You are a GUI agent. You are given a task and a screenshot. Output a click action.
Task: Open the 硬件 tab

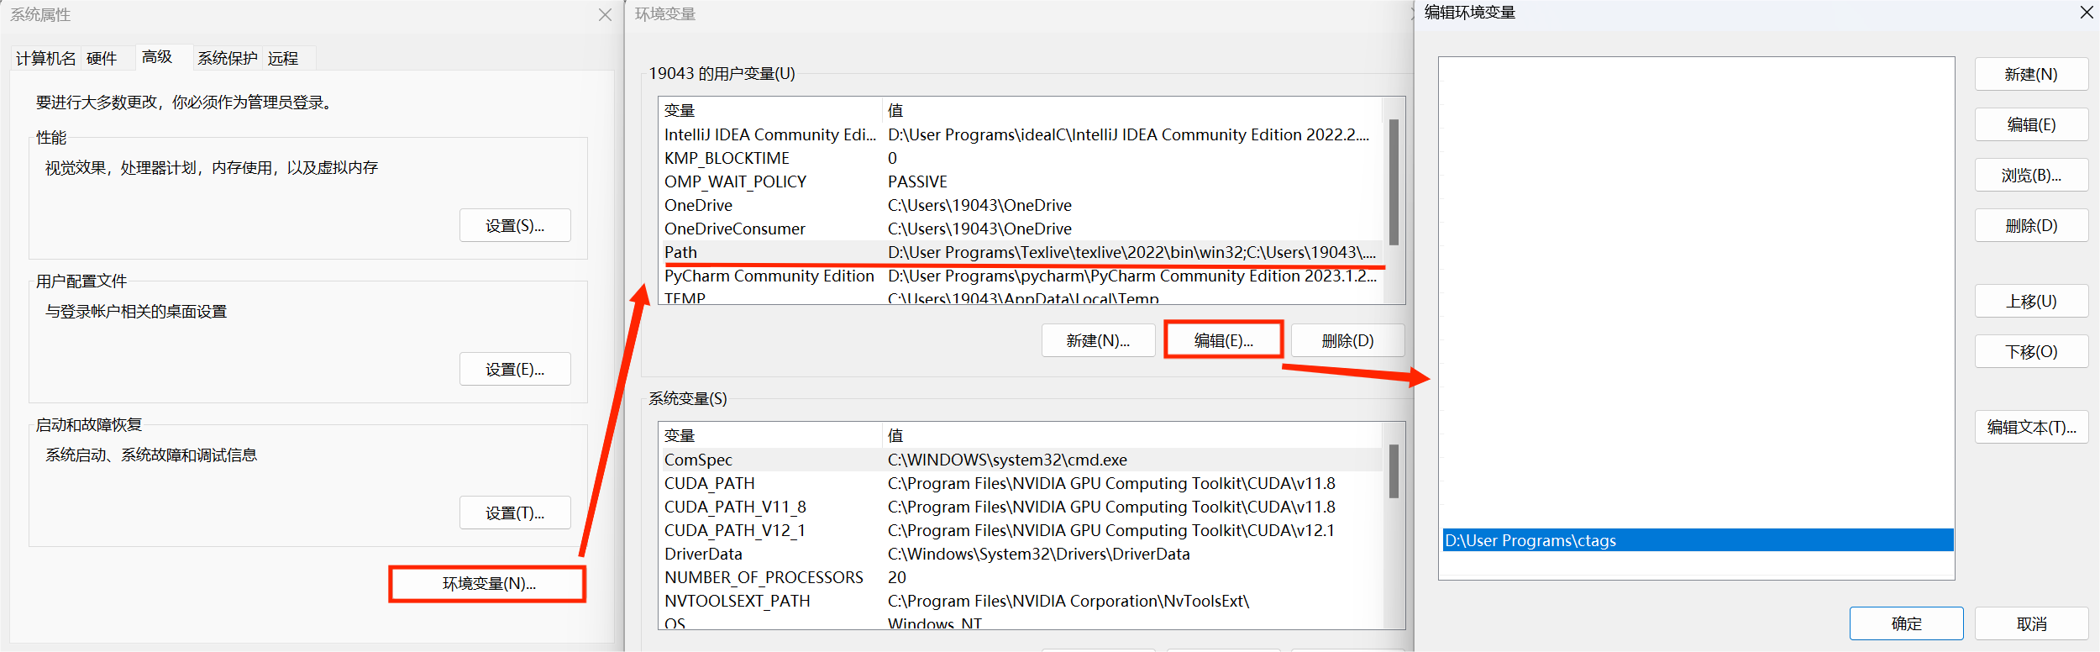(102, 58)
